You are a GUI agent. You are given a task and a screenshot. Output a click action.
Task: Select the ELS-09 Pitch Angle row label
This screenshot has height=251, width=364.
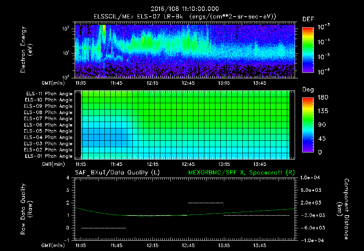pyautogui.click(x=48, y=106)
